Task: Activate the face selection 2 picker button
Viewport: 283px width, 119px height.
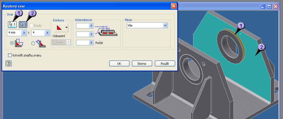Action: click(23, 24)
